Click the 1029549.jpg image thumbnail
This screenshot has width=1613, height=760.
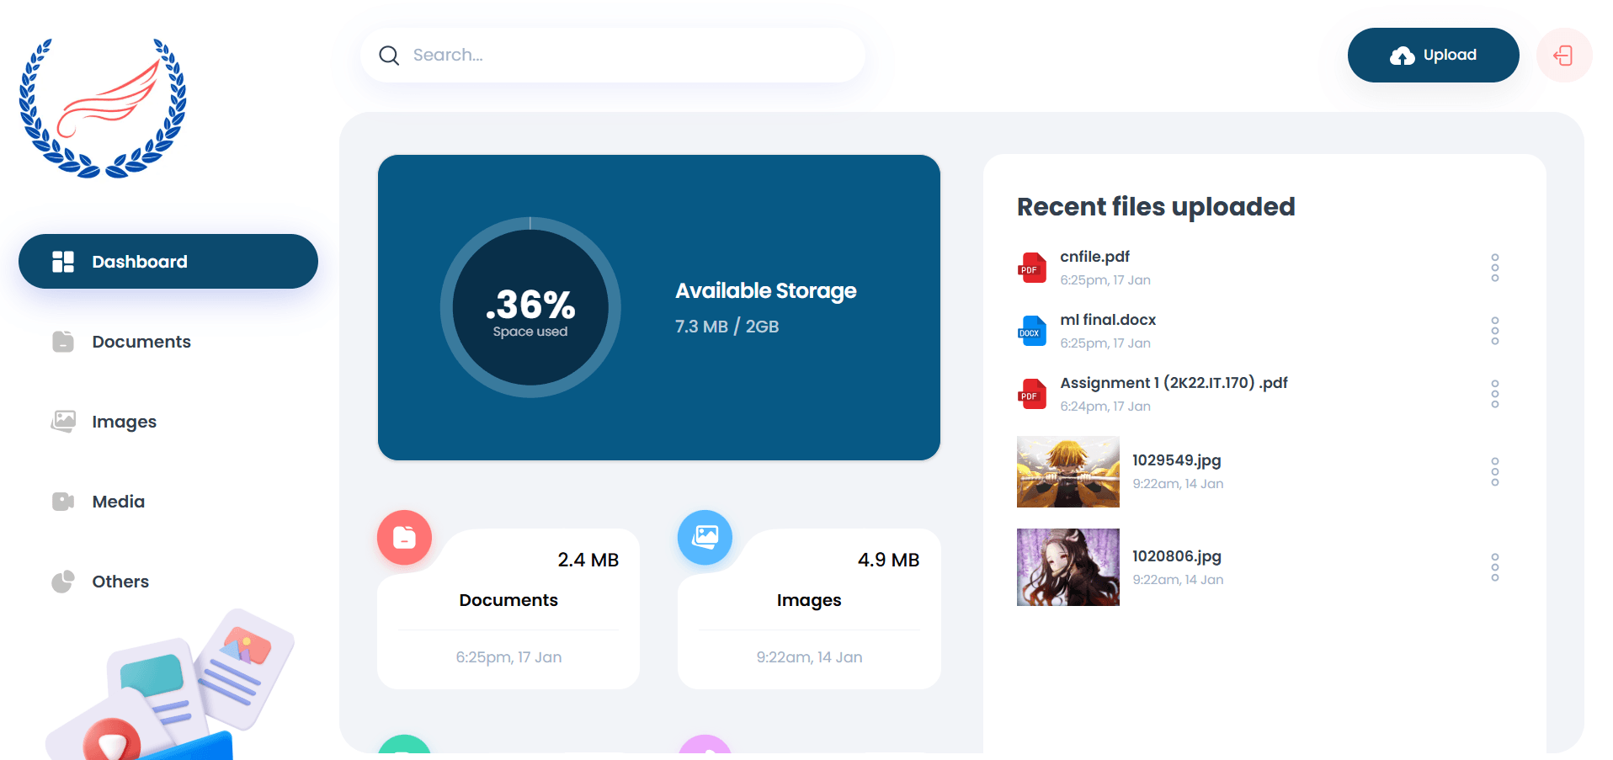click(1067, 472)
